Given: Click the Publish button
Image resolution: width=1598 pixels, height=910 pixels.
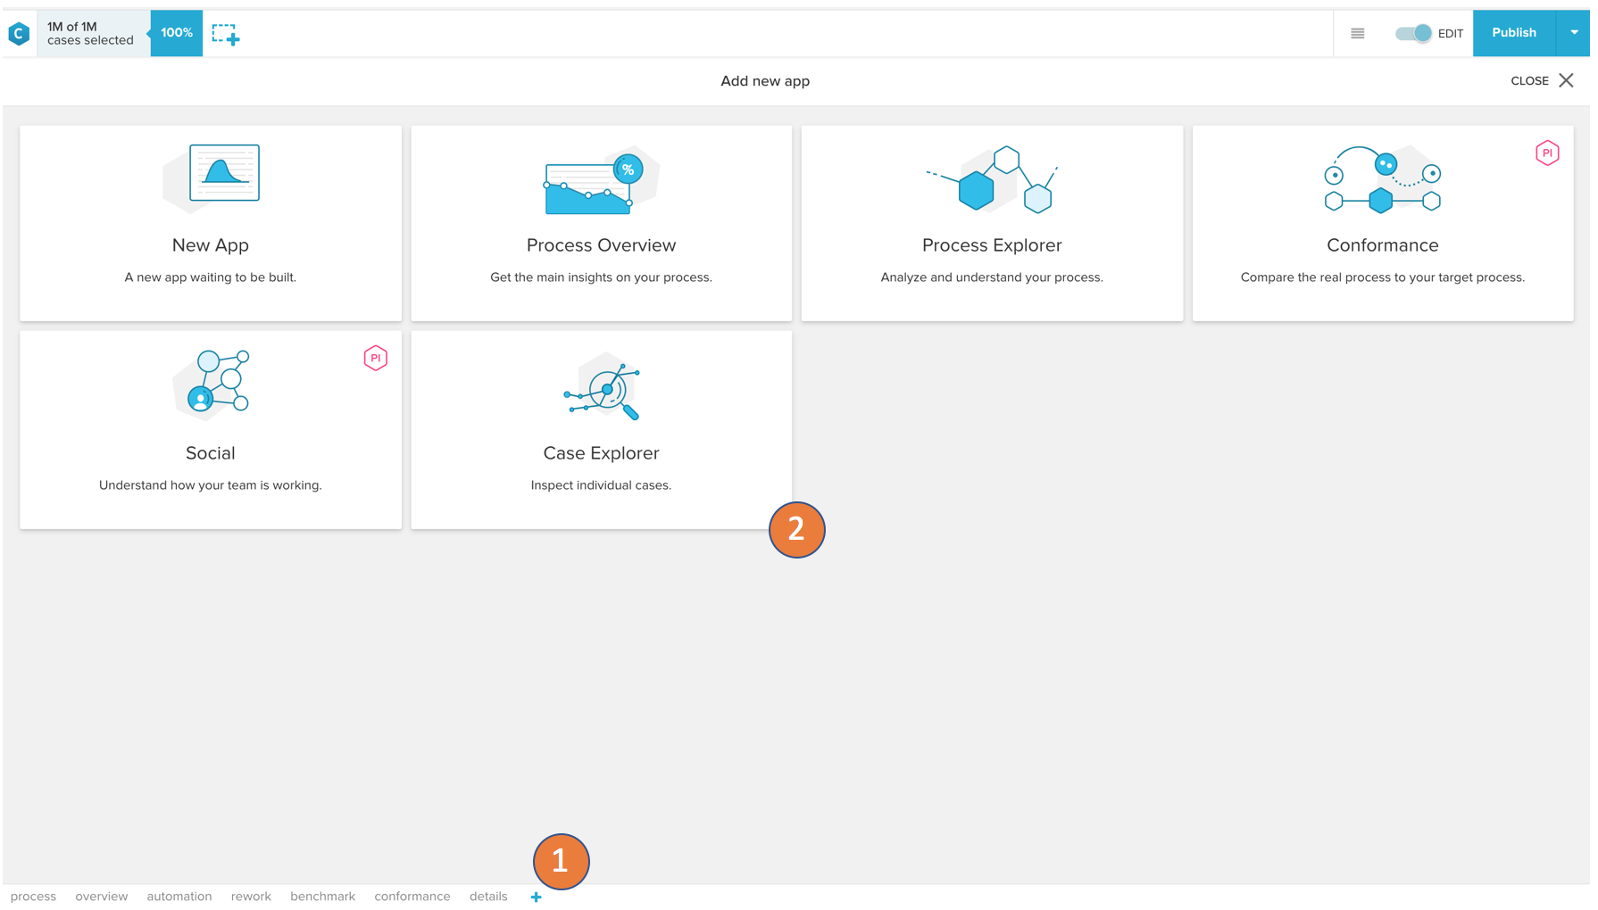Looking at the screenshot, I should pyautogui.click(x=1513, y=33).
